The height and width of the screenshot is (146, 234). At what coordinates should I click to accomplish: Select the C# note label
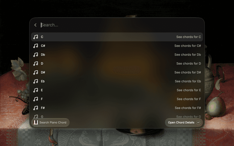[x=43, y=46]
